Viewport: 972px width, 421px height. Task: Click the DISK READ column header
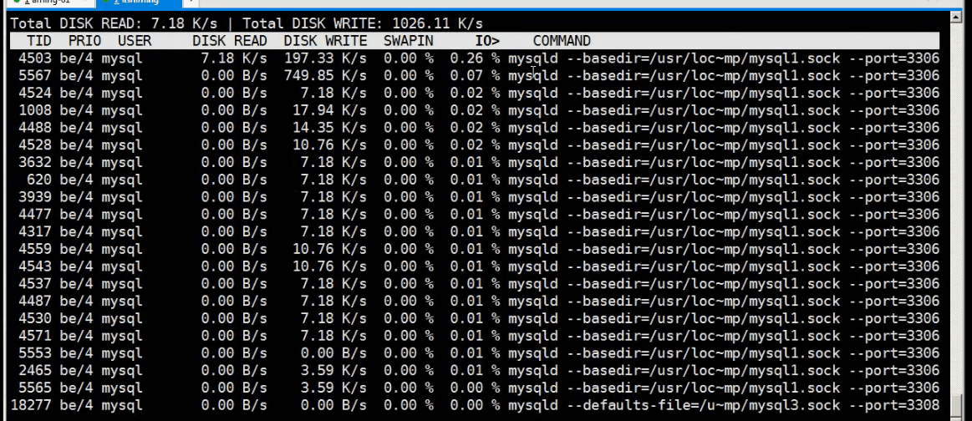point(229,41)
